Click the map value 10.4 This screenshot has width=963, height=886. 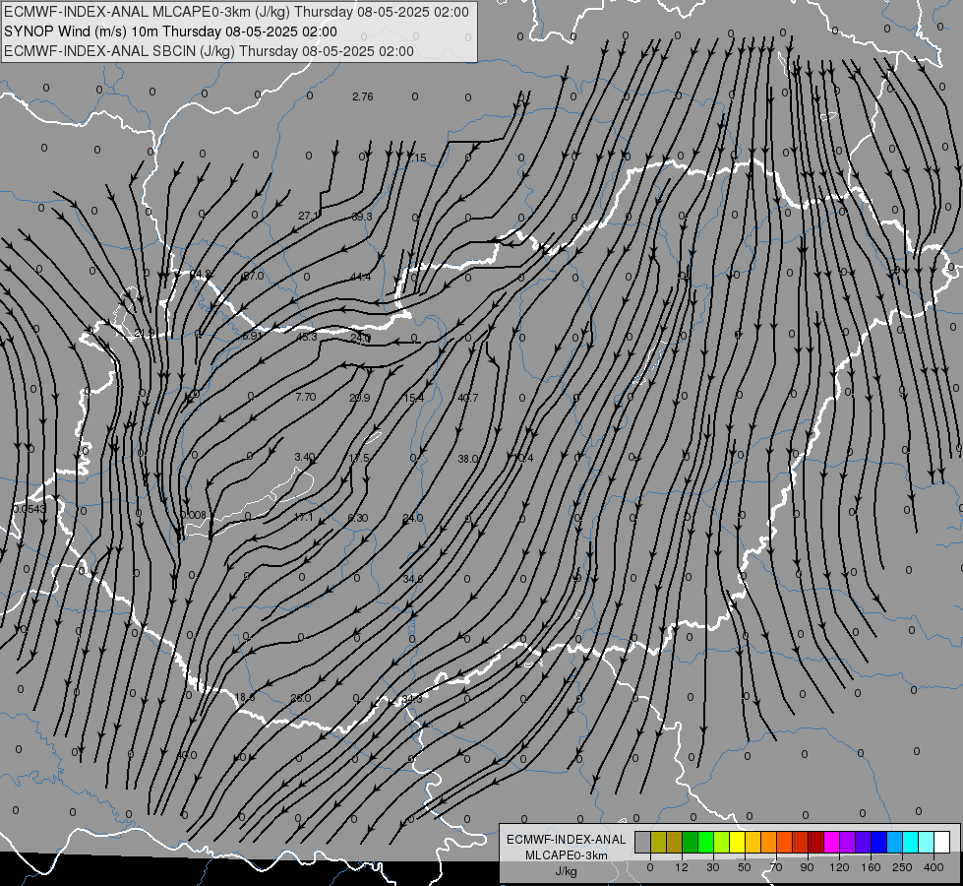click(x=522, y=458)
